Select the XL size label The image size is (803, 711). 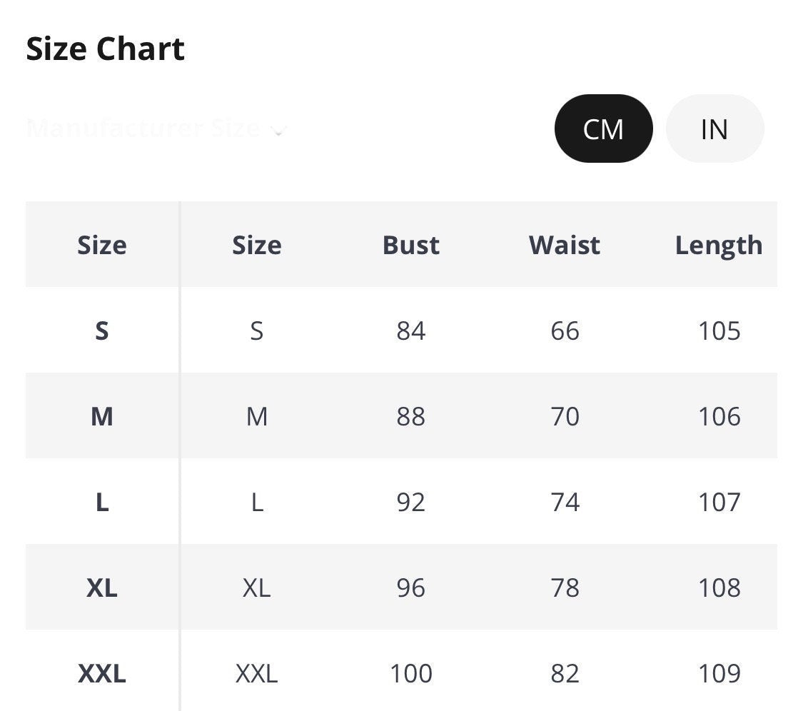[102, 588]
